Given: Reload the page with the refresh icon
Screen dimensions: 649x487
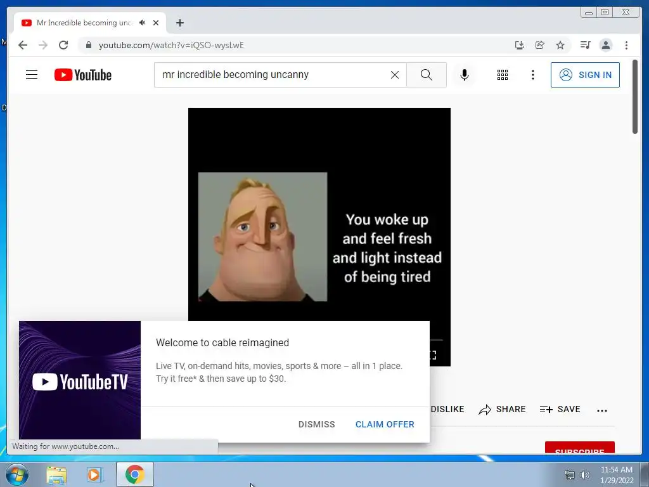Looking at the screenshot, I should point(63,45).
